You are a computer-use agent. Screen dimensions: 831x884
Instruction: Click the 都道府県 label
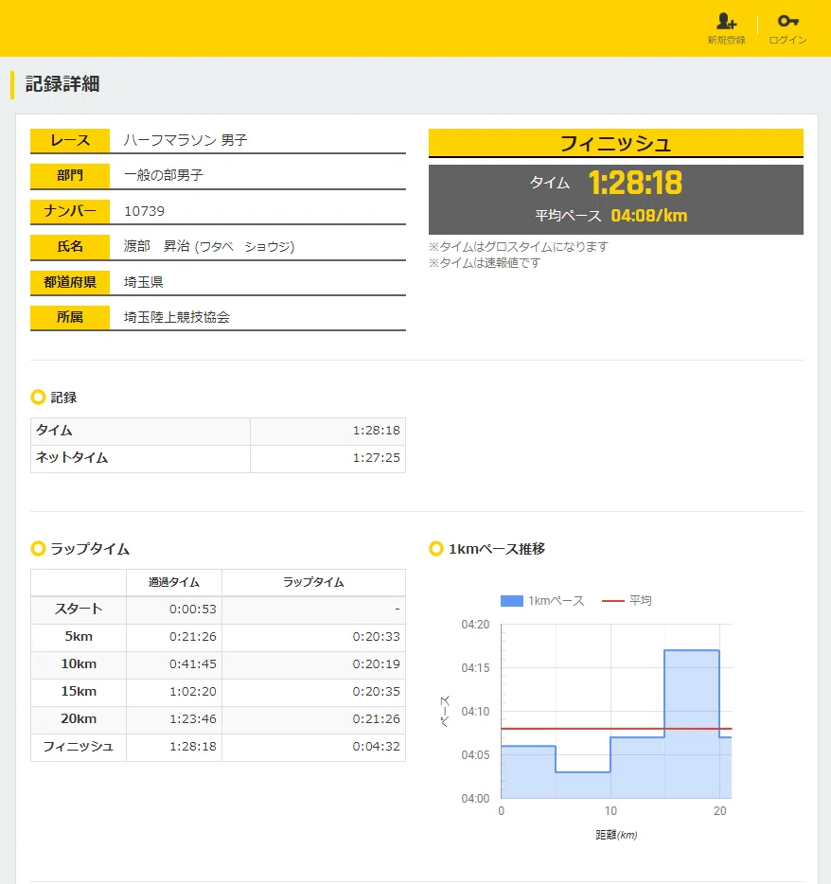coord(70,282)
